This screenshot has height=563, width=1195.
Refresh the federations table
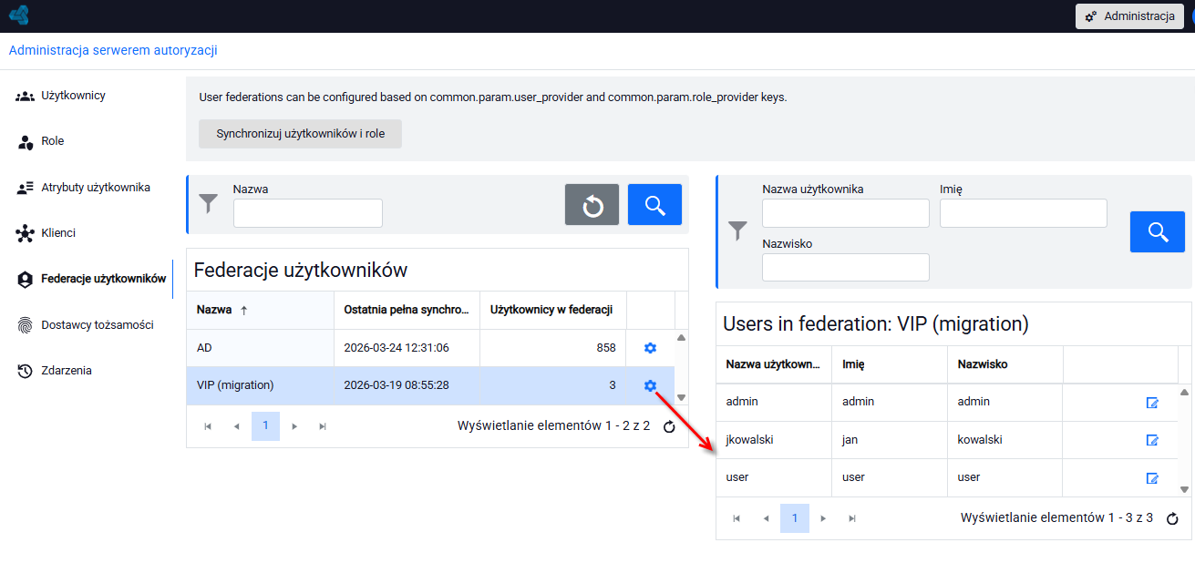[x=669, y=426]
